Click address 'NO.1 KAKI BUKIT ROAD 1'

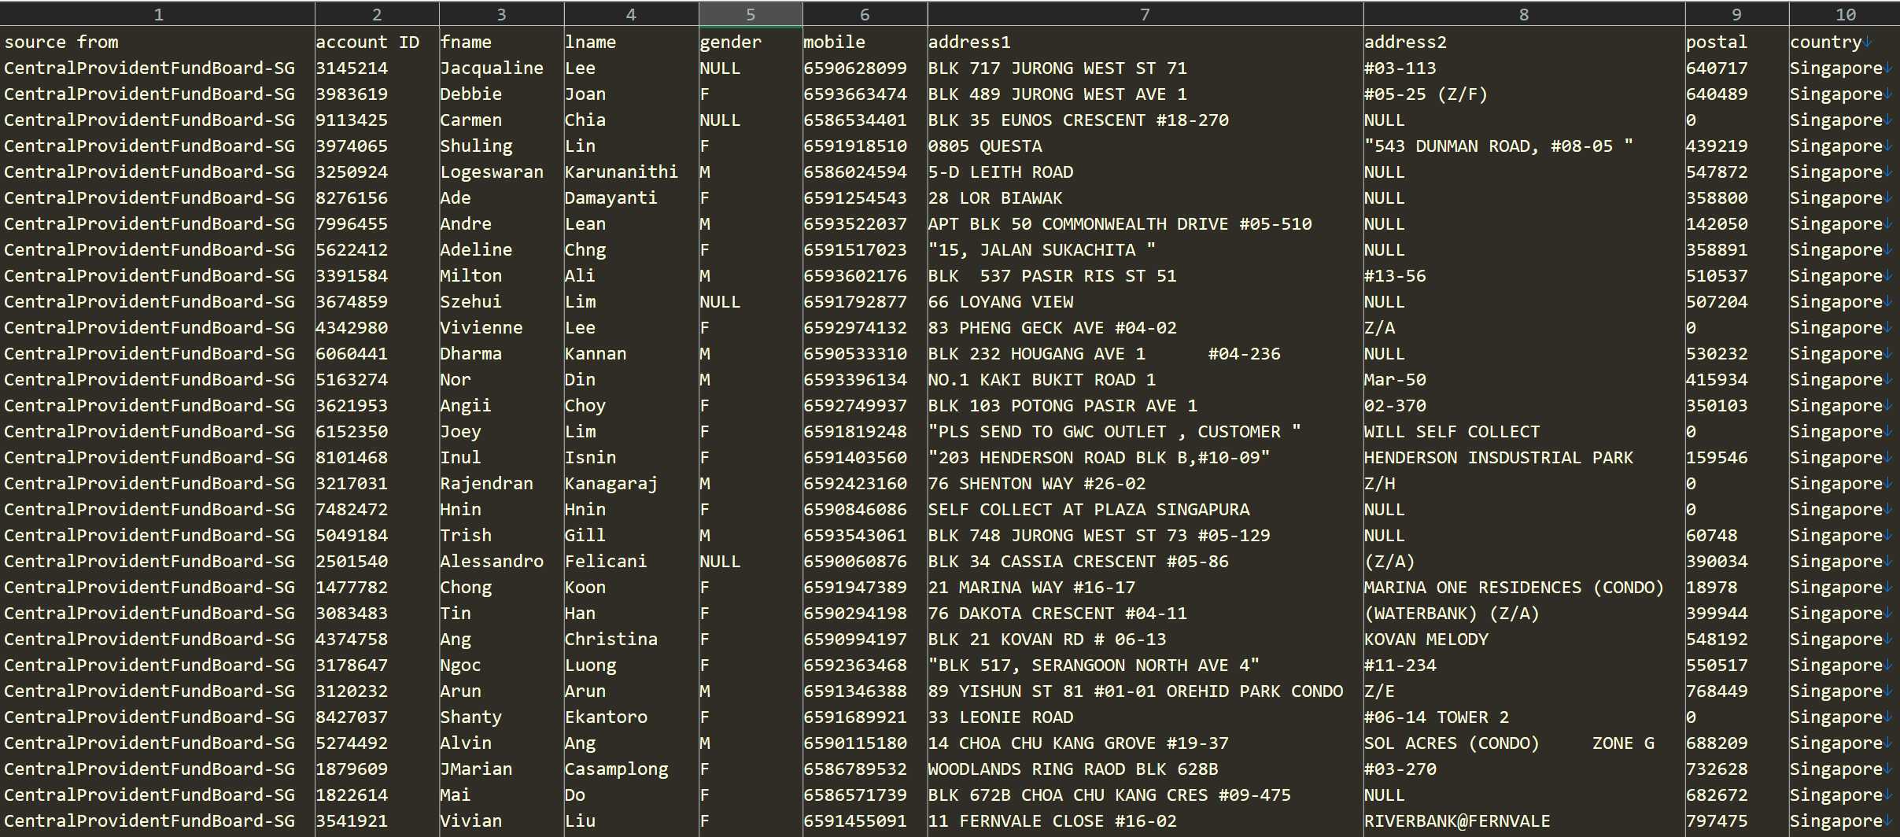pos(1042,380)
